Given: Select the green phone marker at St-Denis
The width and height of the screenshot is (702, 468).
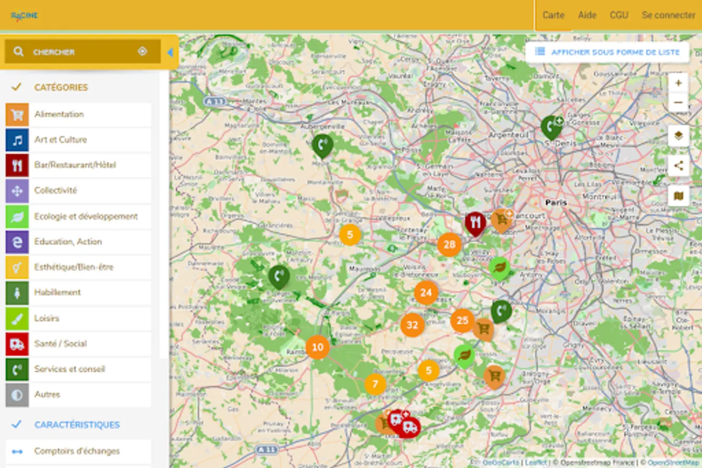Looking at the screenshot, I should pos(551,127).
